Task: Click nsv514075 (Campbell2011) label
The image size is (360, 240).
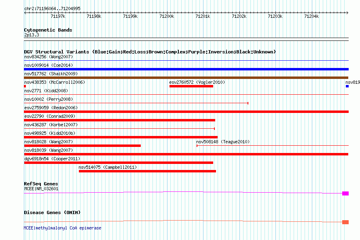Action: [108, 167]
